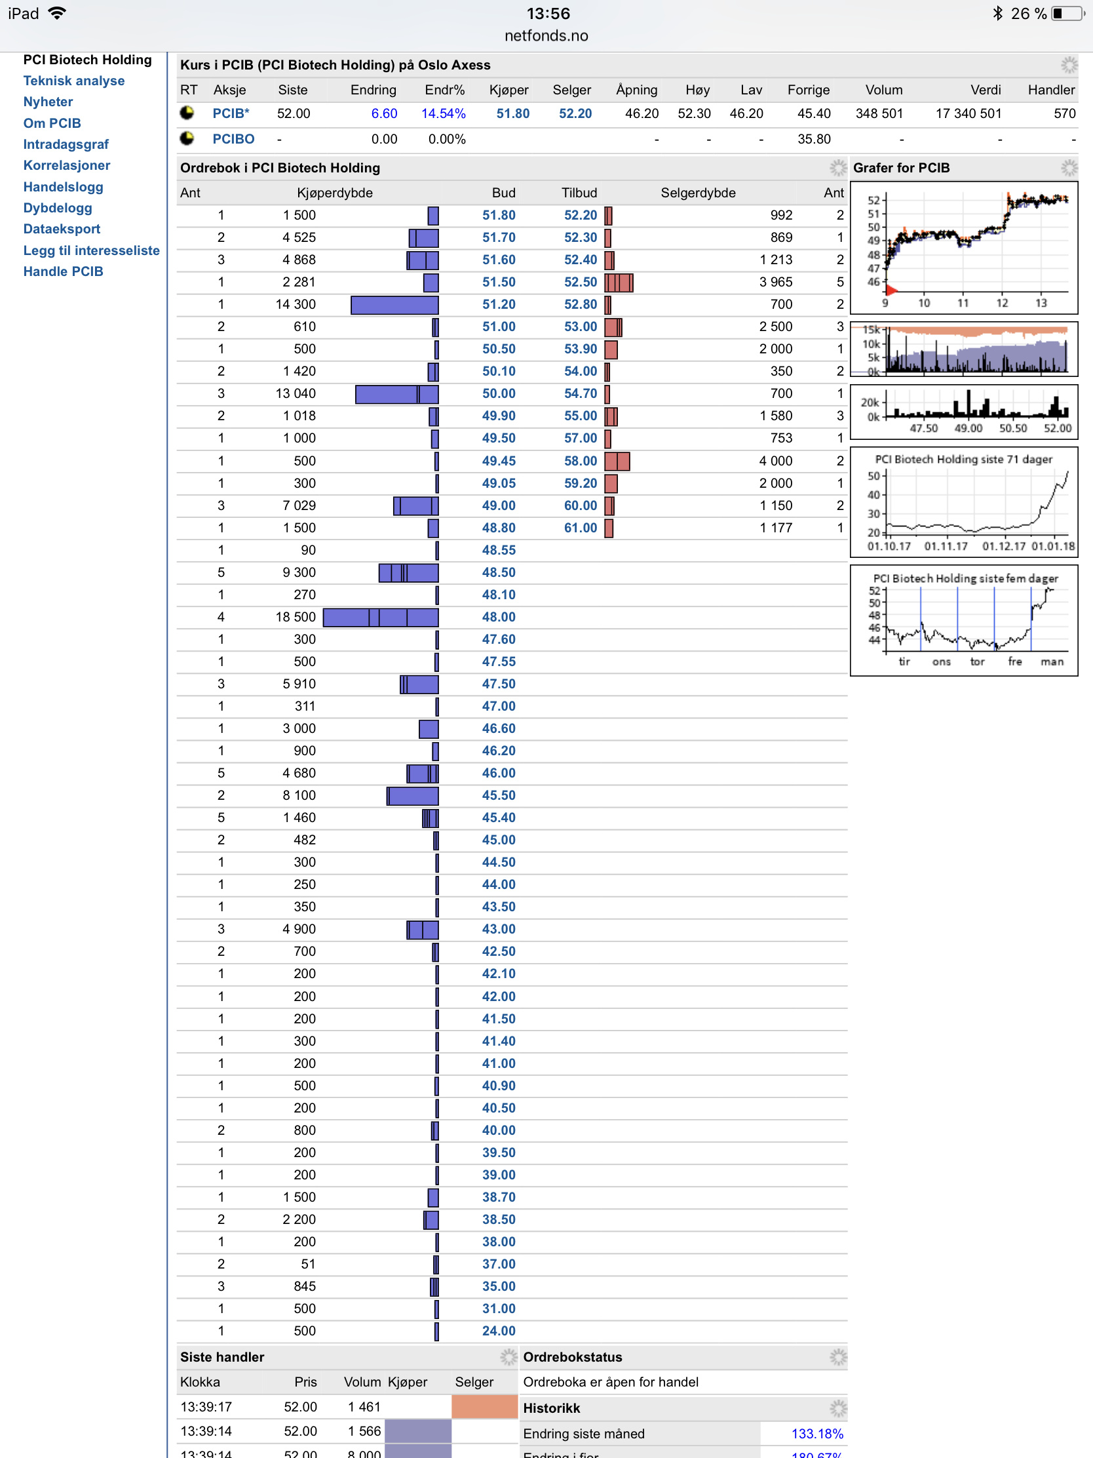The image size is (1093, 1458).
Task: Open Teknisk analyse in sidebar
Action: tap(74, 81)
